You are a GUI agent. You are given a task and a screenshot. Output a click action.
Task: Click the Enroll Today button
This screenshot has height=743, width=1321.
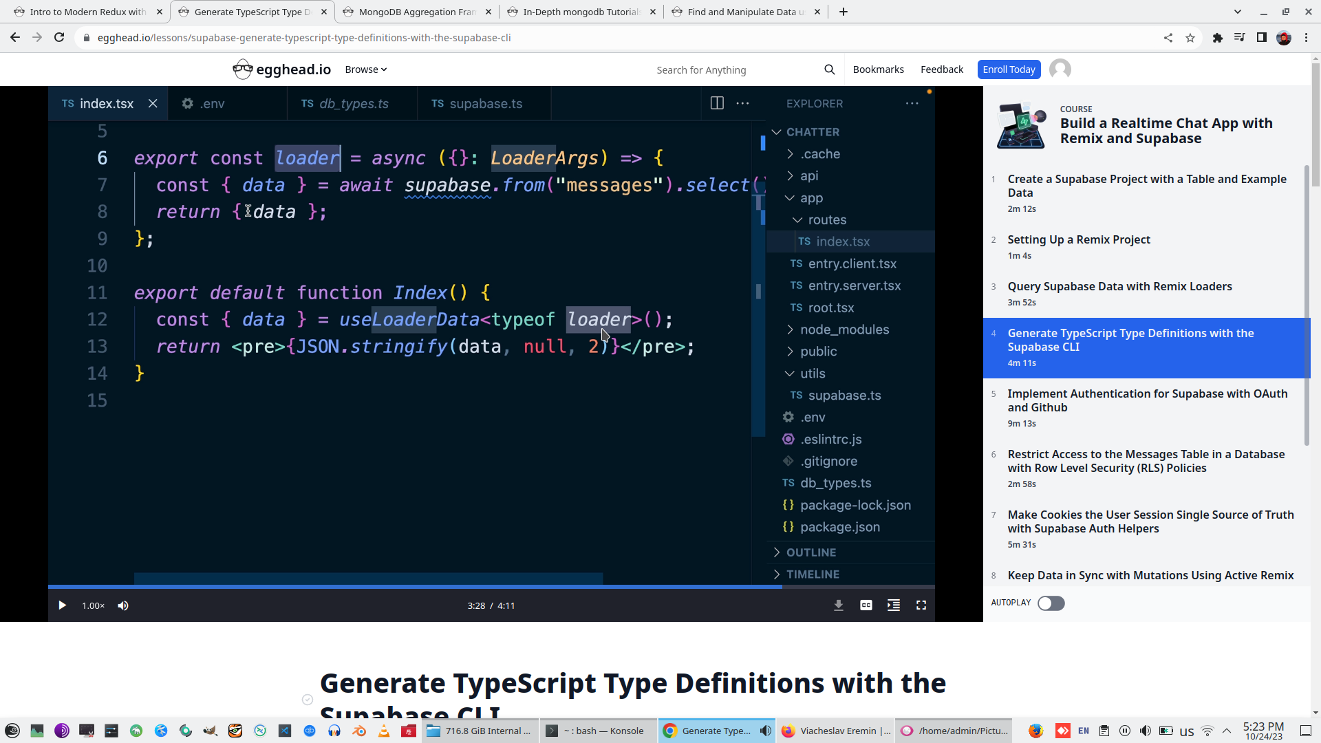(x=1008, y=69)
